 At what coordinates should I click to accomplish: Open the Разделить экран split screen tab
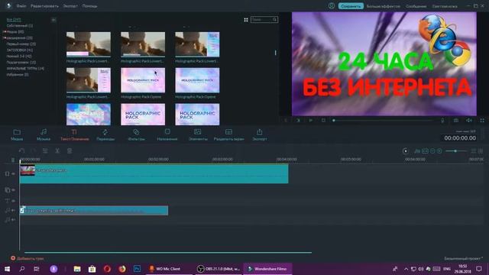[228, 134]
